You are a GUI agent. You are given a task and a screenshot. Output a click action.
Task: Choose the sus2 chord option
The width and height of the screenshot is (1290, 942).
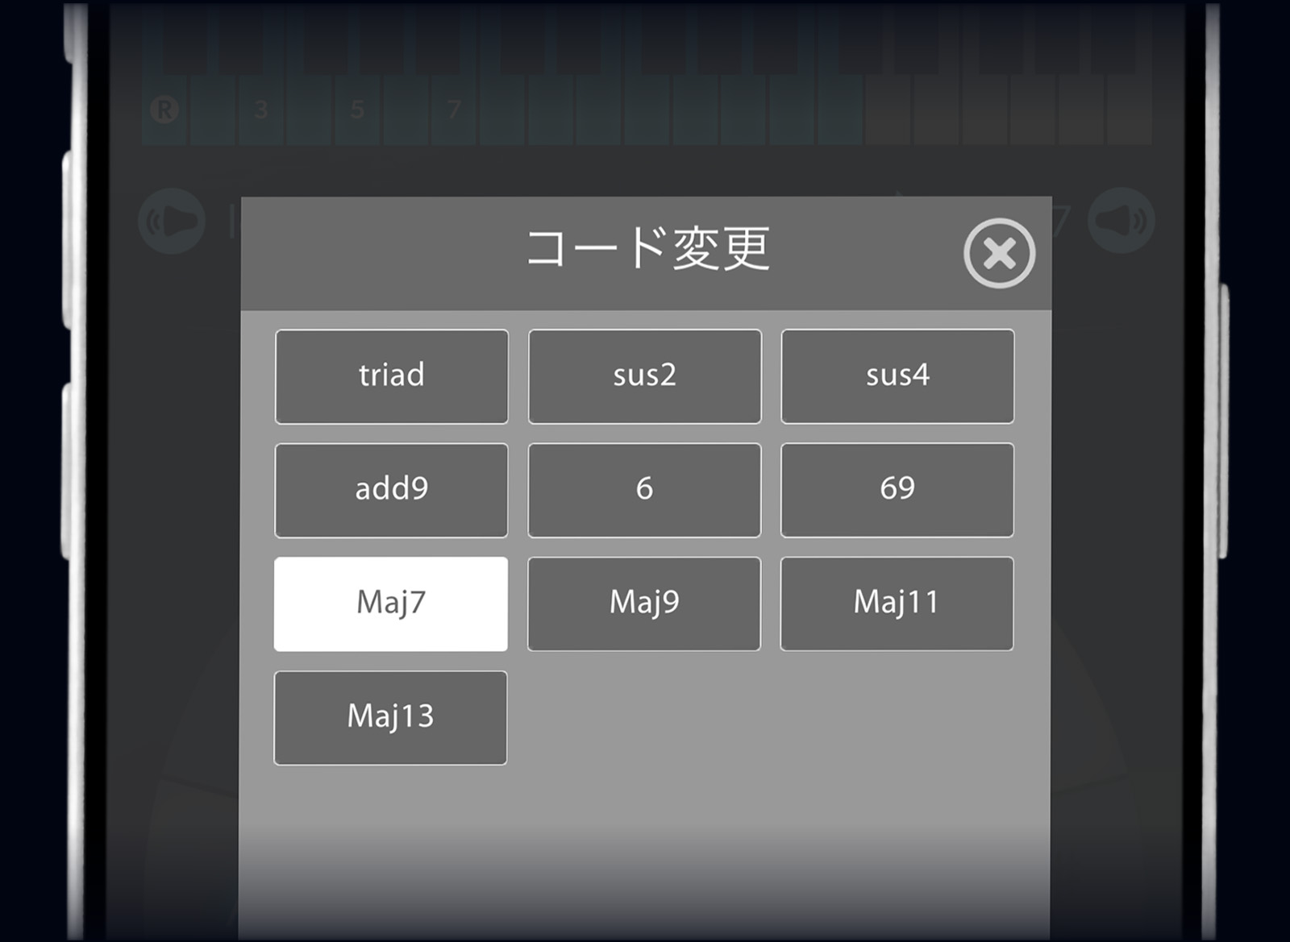644,376
